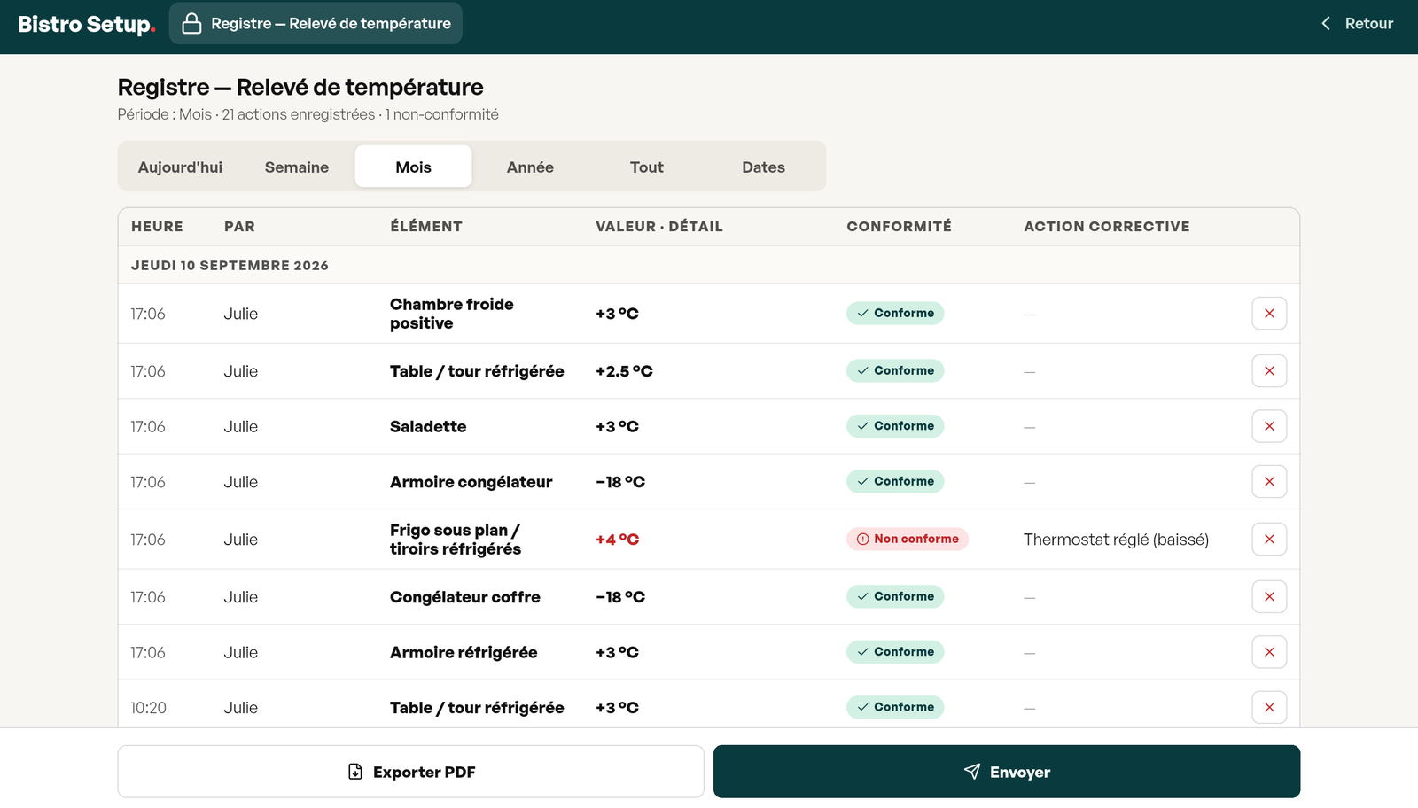This screenshot has width=1418, height=808.
Task: Switch to the Aujourd'hui period tab
Action: [180, 167]
